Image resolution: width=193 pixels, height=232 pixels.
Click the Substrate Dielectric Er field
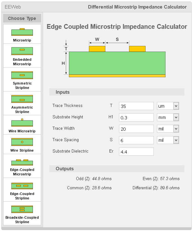click(136, 152)
